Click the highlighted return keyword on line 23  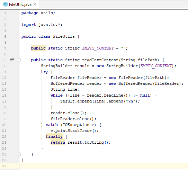(x=58, y=142)
